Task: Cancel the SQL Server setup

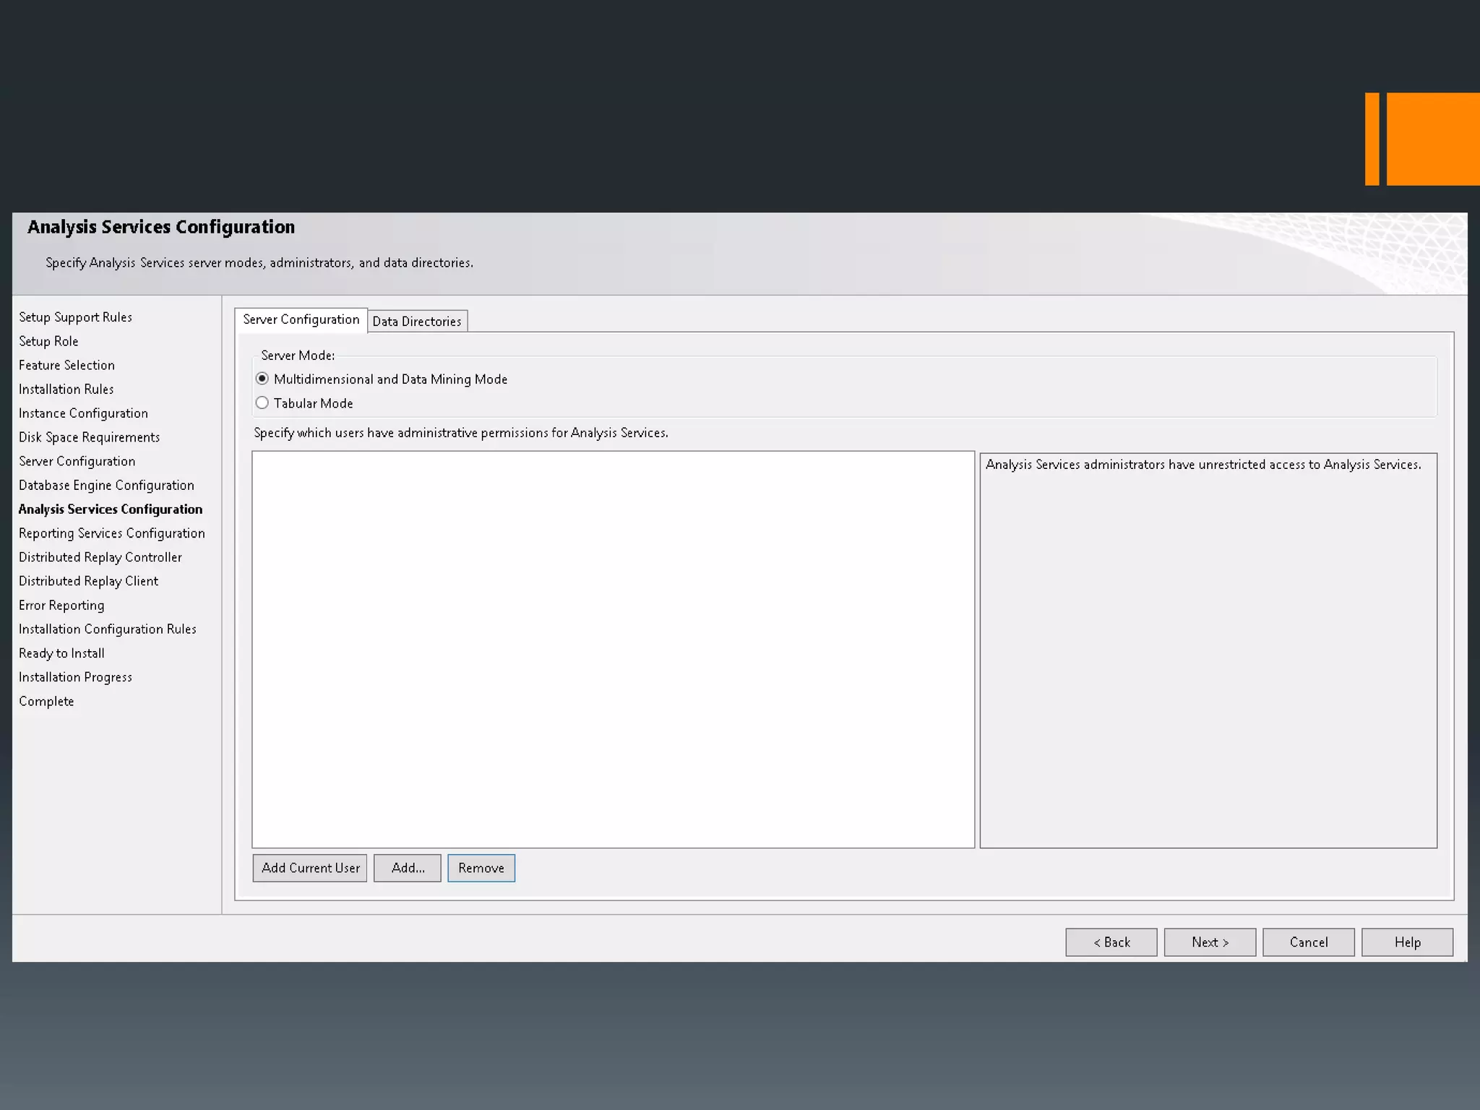Action: pyautogui.click(x=1309, y=942)
